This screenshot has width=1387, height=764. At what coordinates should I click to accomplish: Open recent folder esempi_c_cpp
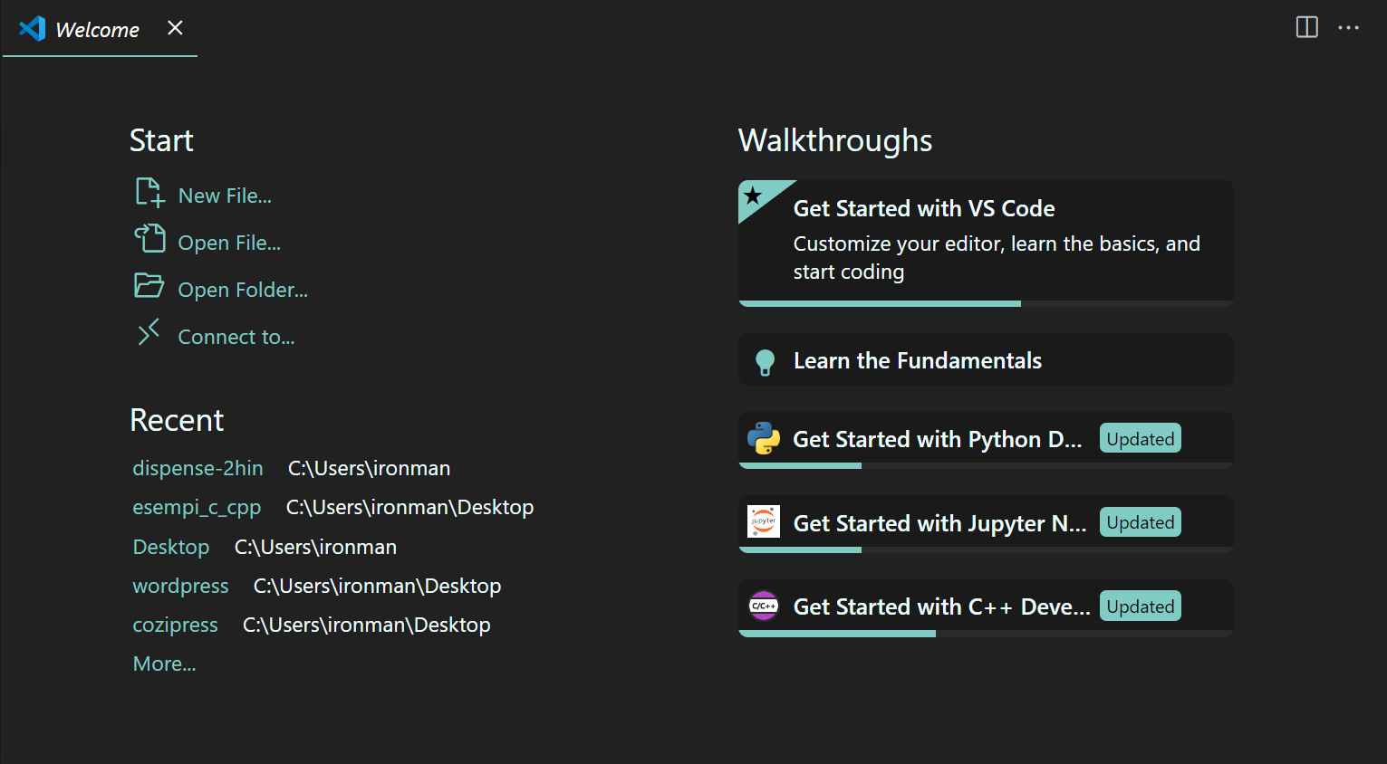click(197, 507)
